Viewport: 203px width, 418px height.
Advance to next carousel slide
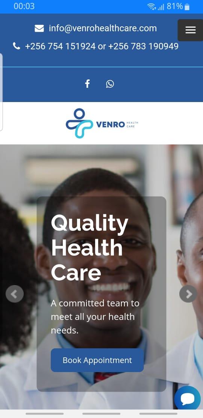[x=188, y=294]
